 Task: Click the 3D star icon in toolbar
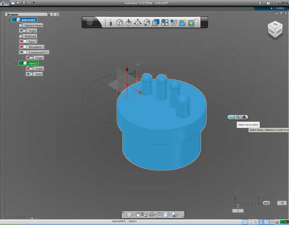coord(182,22)
